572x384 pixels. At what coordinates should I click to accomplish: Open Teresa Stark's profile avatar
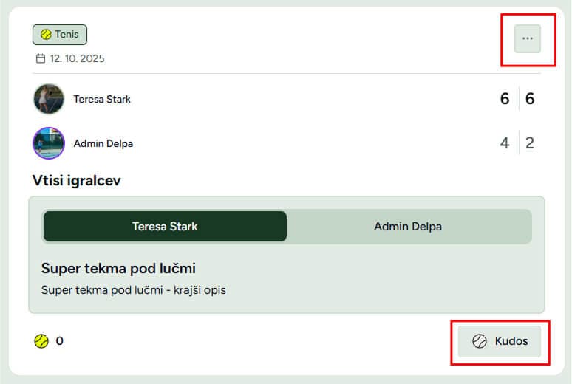(x=49, y=99)
